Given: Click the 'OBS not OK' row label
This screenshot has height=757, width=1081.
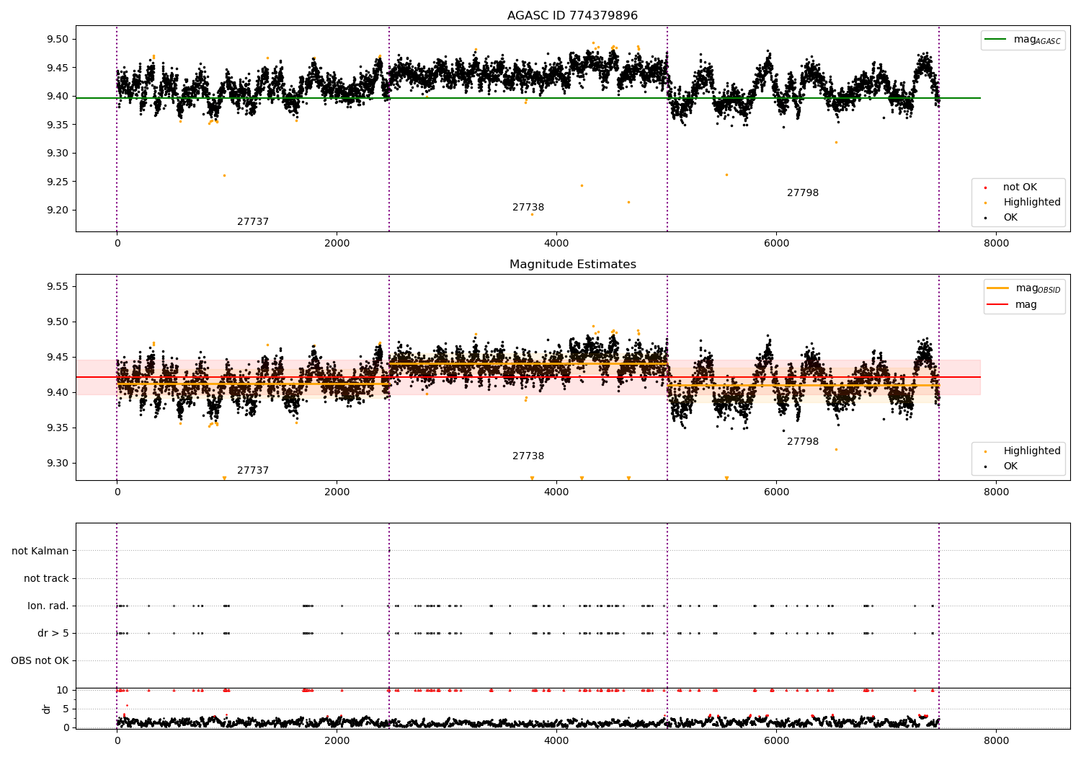Looking at the screenshot, I should point(40,661).
